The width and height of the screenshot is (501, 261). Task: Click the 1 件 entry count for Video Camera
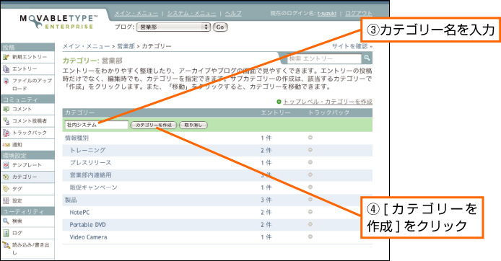tap(266, 237)
